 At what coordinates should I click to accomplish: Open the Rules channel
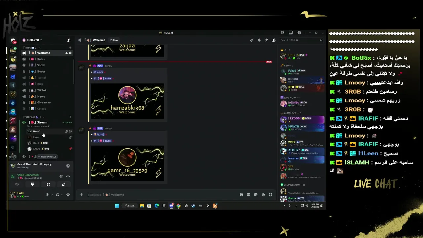pyautogui.click(x=48, y=59)
